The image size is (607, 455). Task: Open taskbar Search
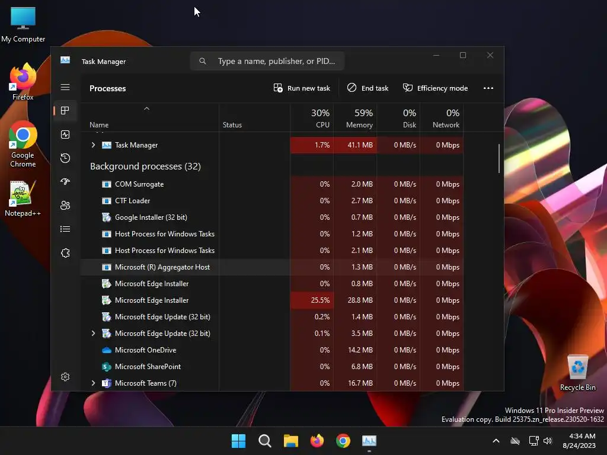pos(265,441)
